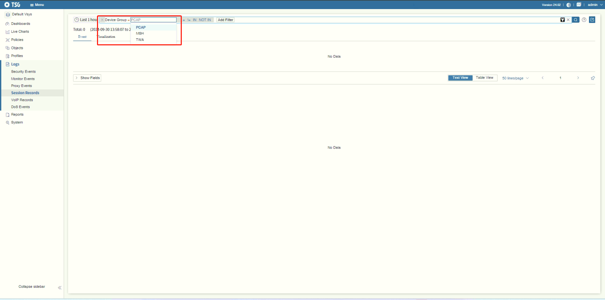This screenshot has width=605, height=300.
Task: Switch language with the EN icon
Action: (x=579, y=5)
